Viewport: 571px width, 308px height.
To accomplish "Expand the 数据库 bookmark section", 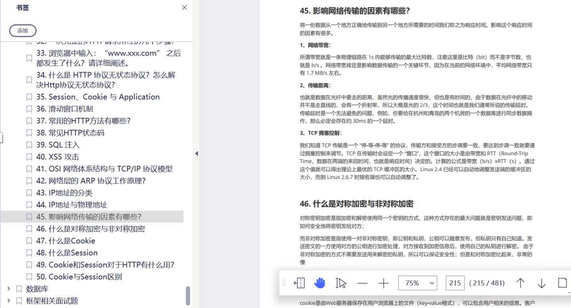I will pos(9,289).
